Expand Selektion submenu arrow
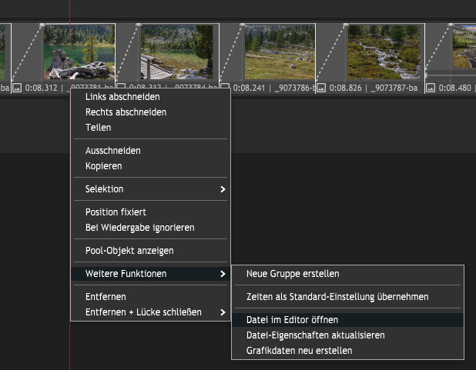Viewport: 476px width, 370px height. point(223,189)
